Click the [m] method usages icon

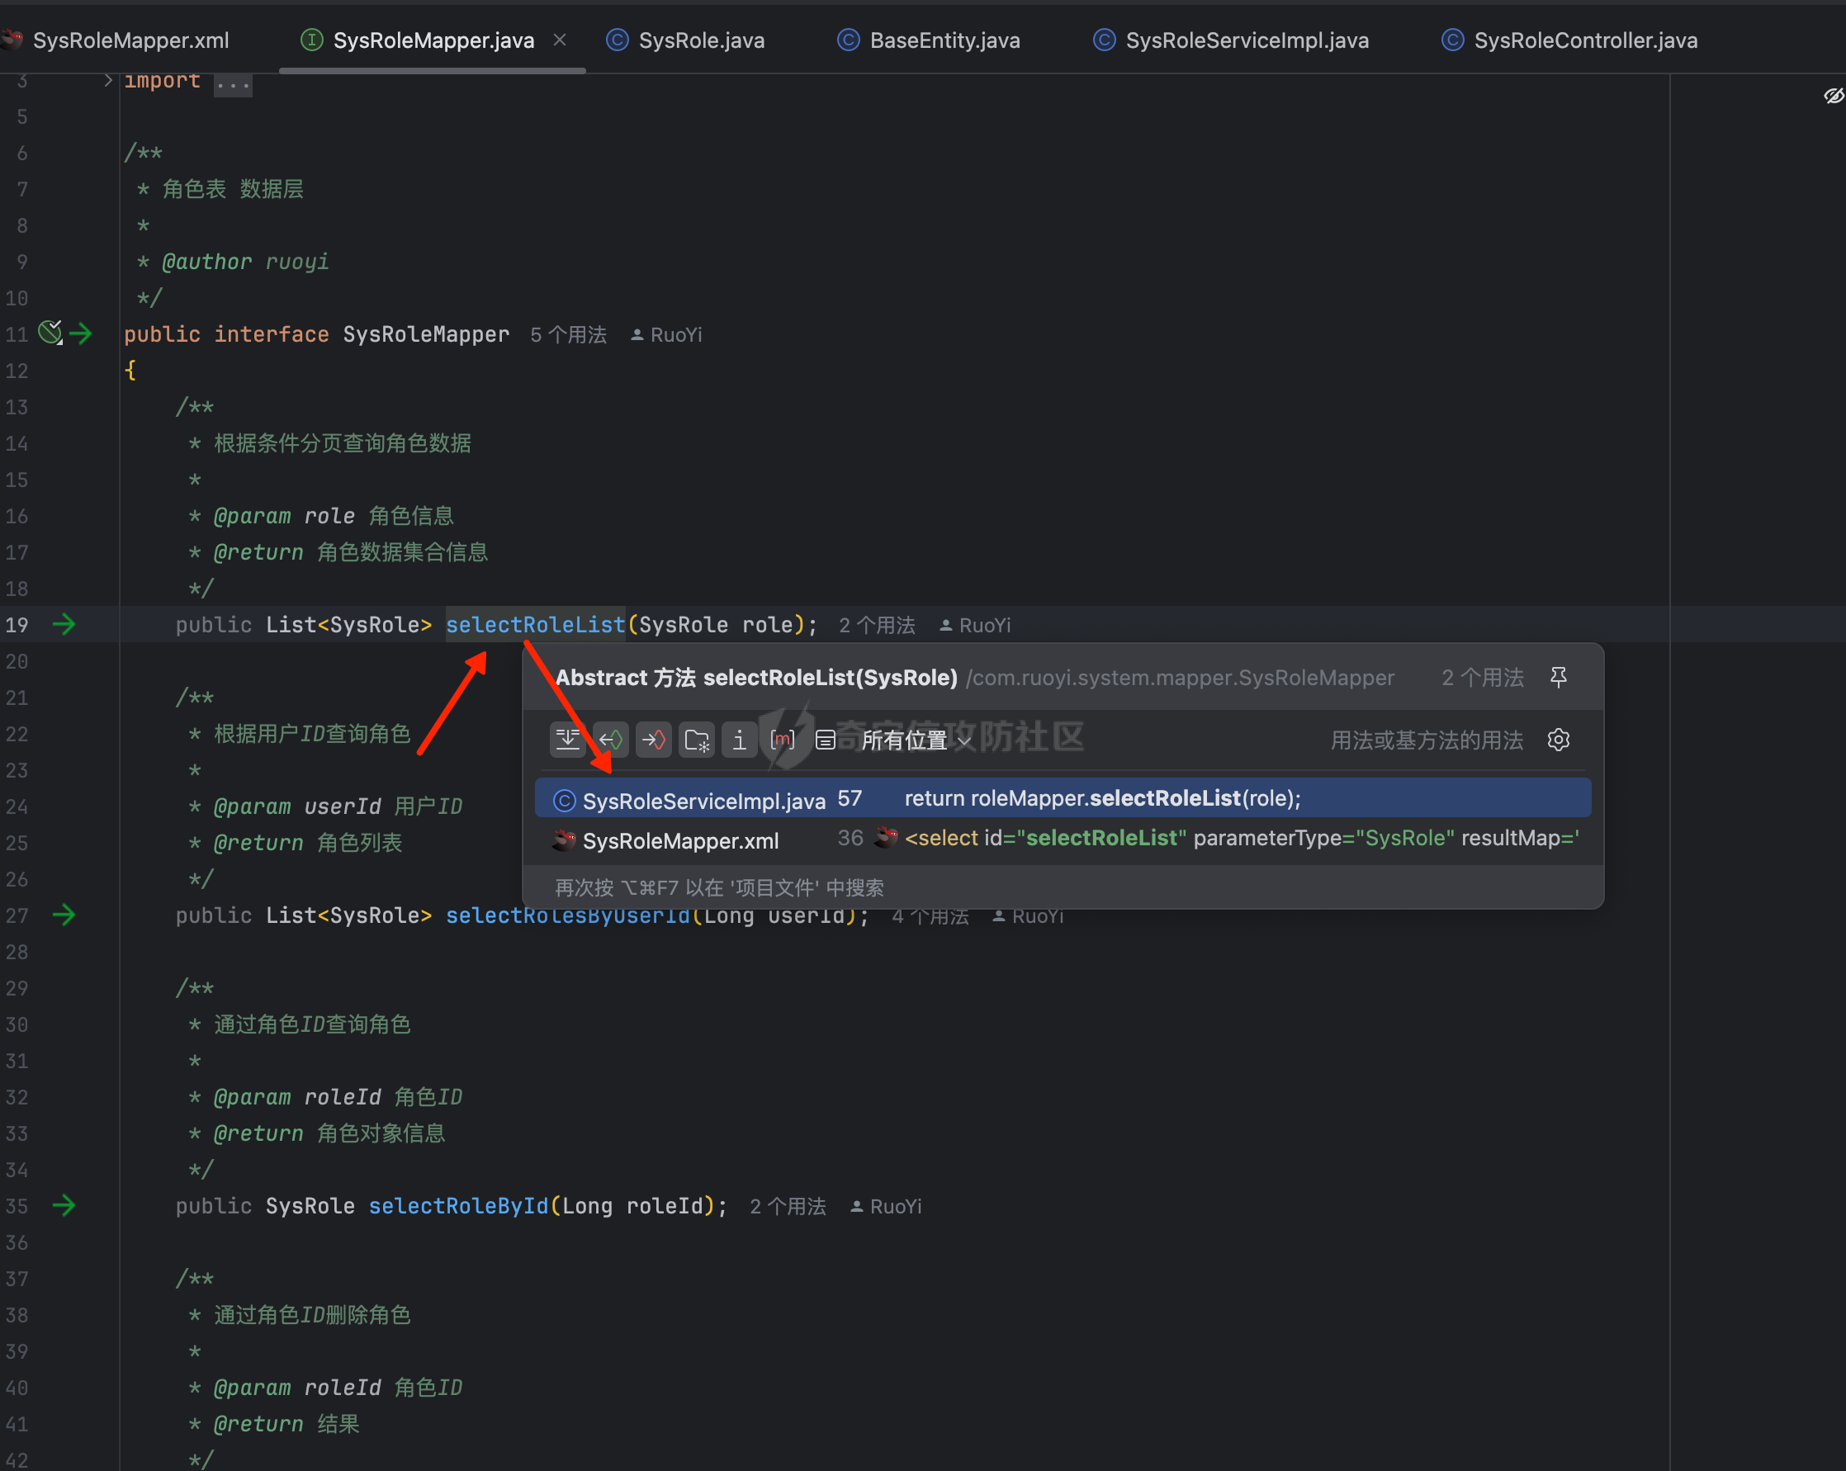pyautogui.click(x=782, y=740)
